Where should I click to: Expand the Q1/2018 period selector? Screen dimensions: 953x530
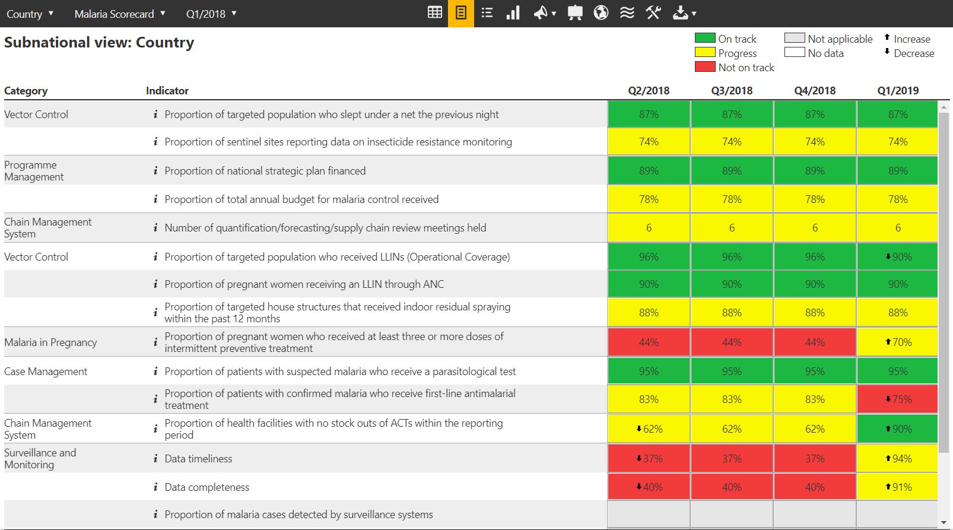point(211,14)
